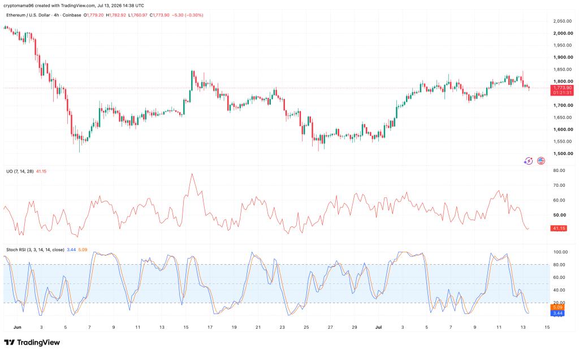Click the 1,600.00 price scale label
The height and width of the screenshot is (353, 579).
click(x=563, y=130)
